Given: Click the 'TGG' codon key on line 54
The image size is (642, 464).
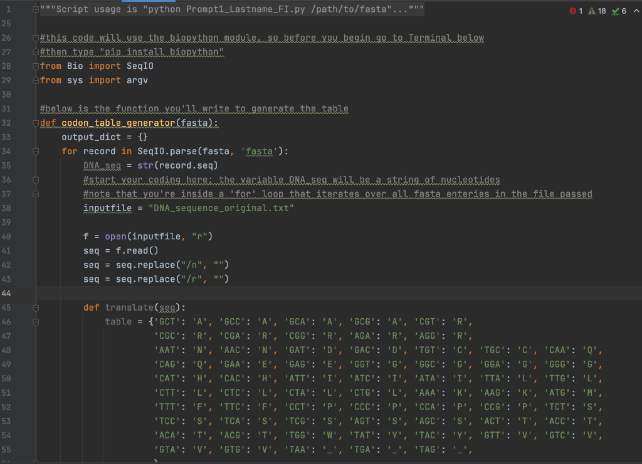Looking at the screenshot, I should click(297, 436).
